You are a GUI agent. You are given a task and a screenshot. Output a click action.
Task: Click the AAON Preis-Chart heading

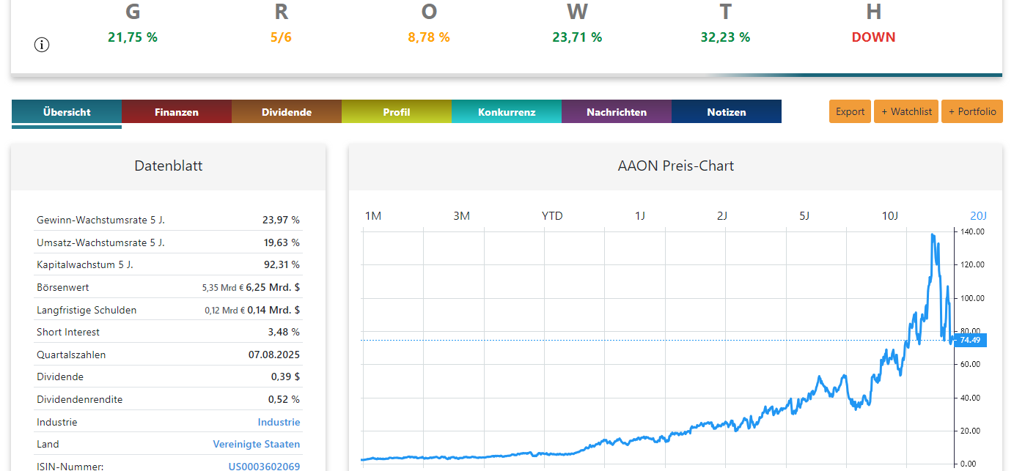click(676, 166)
